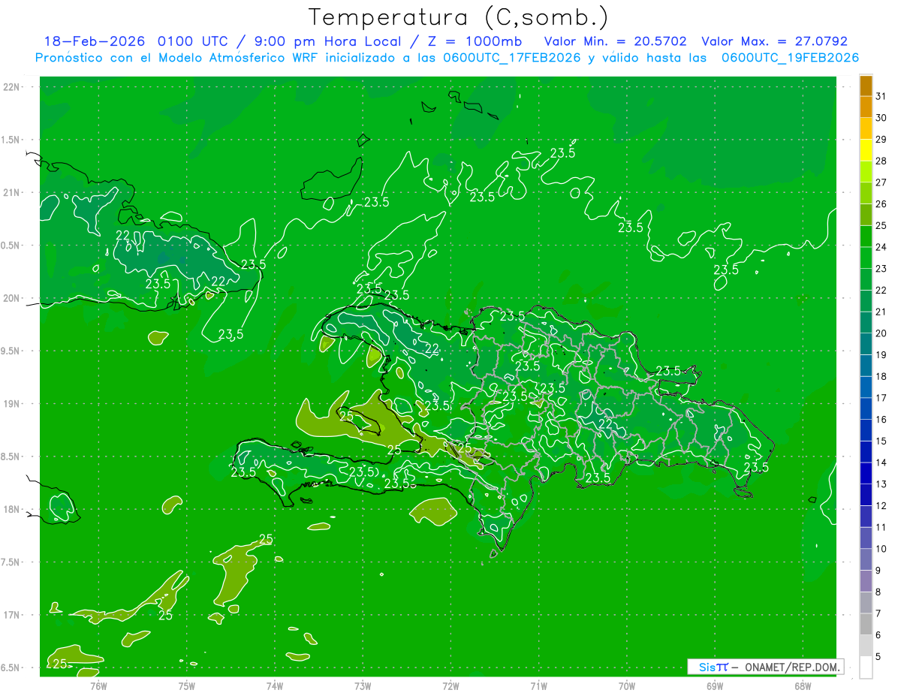The width and height of the screenshot is (901, 696).
Task: Click the color scale label "27"
Action: point(881,182)
